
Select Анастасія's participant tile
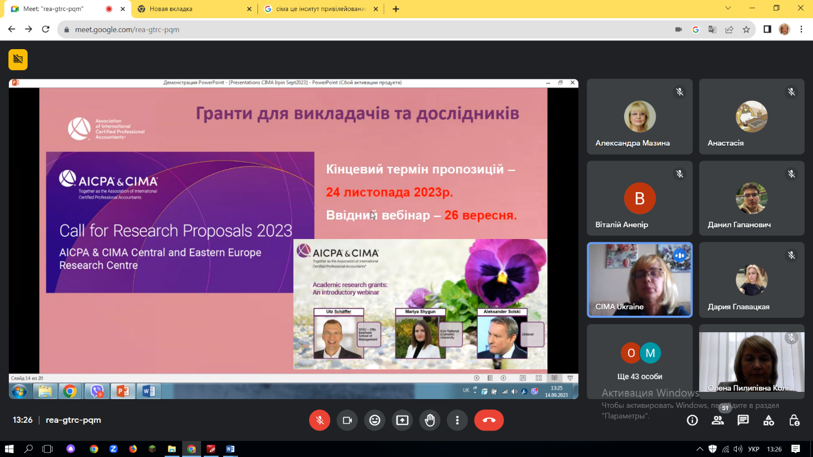752,116
